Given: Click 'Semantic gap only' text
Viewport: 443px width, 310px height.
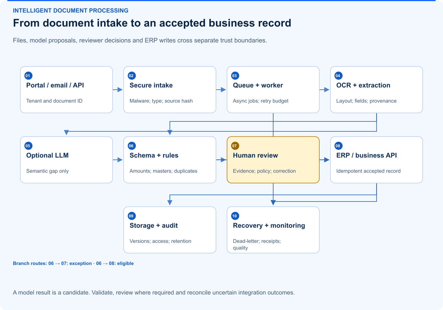Looking at the screenshot, I should click(x=48, y=171).
